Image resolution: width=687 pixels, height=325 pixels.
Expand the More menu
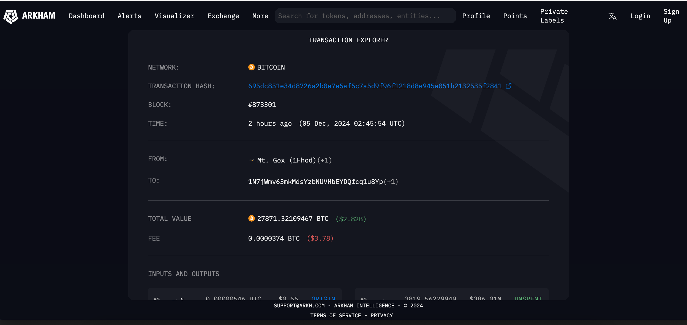(x=260, y=16)
